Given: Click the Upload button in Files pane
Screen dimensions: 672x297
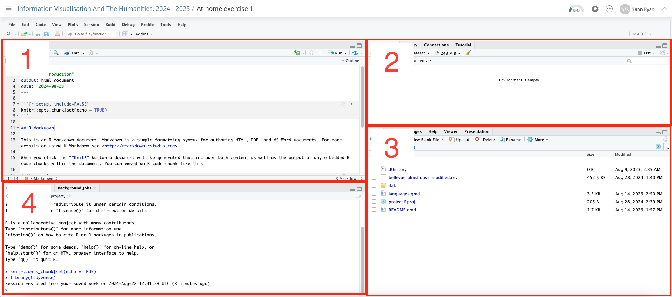Looking at the screenshot, I should [x=459, y=140].
